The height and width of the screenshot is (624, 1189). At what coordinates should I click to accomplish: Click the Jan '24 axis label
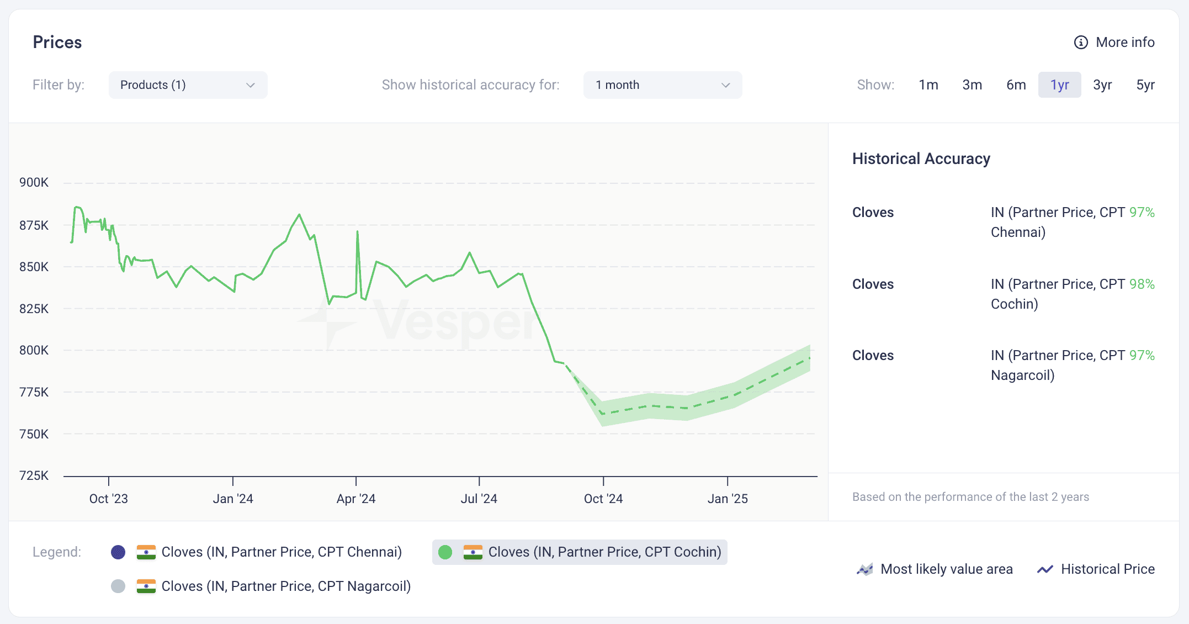pos(233,499)
